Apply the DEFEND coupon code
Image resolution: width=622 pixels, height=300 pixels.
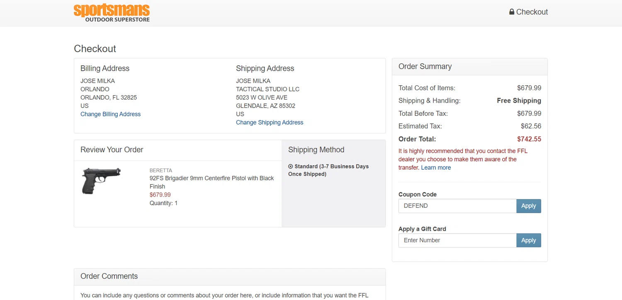pyautogui.click(x=528, y=206)
